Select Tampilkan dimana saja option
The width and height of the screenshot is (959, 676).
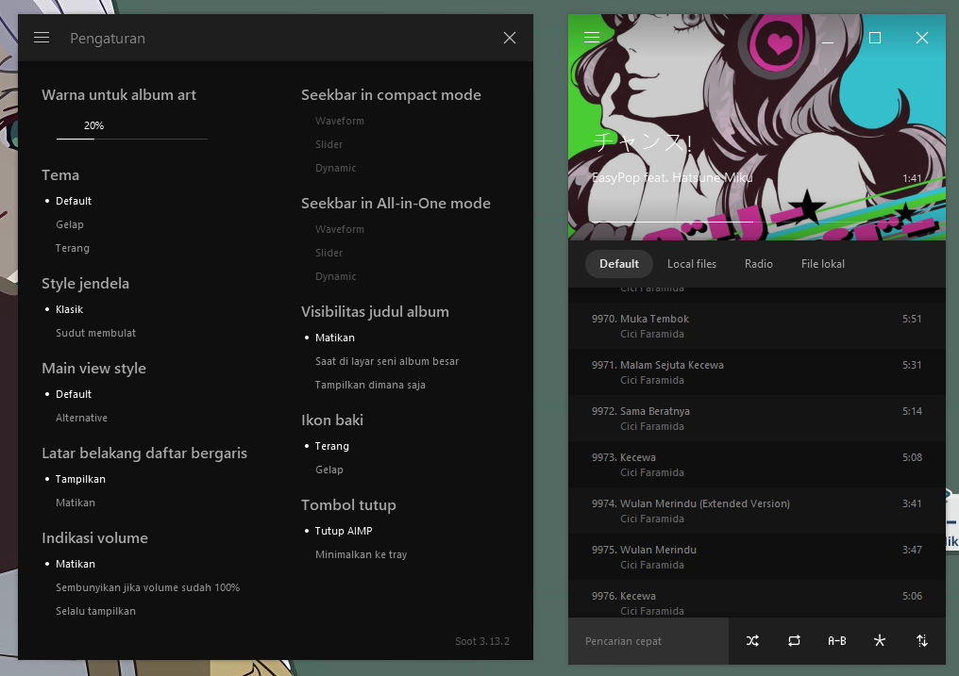370,385
